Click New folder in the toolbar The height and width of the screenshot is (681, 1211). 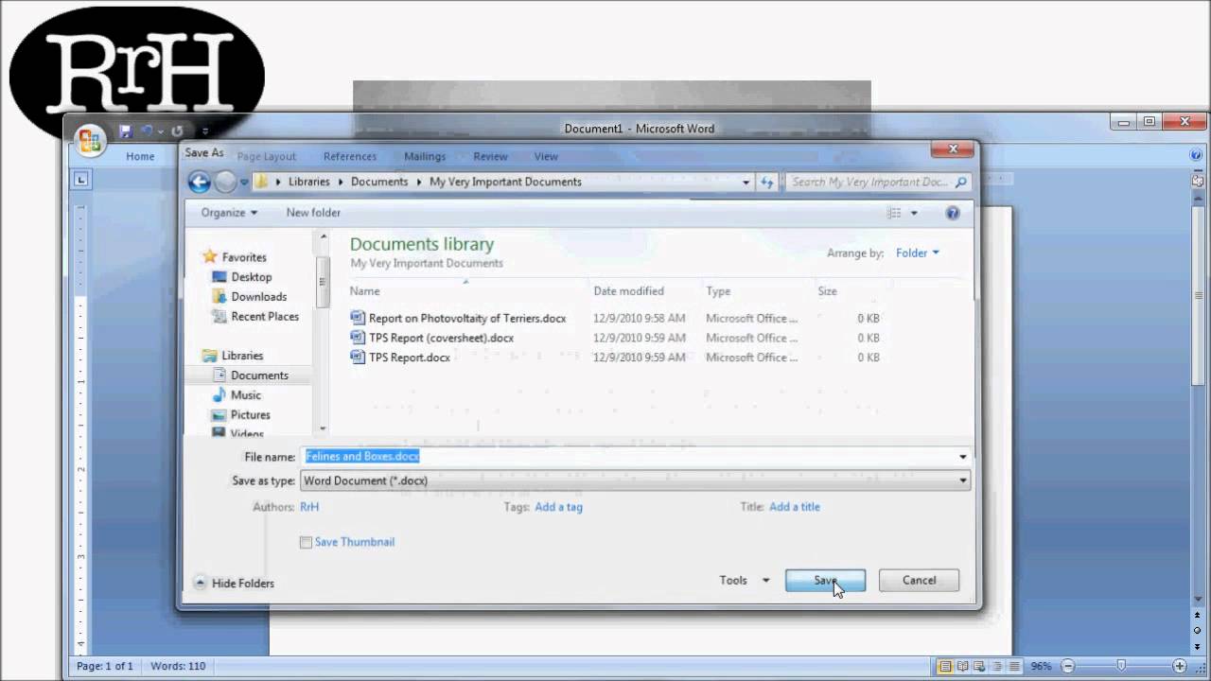click(313, 213)
